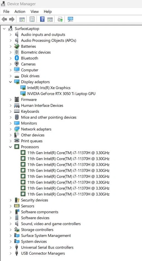Expand the System devices category
Screen dimensions: 142x261
[11, 241]
